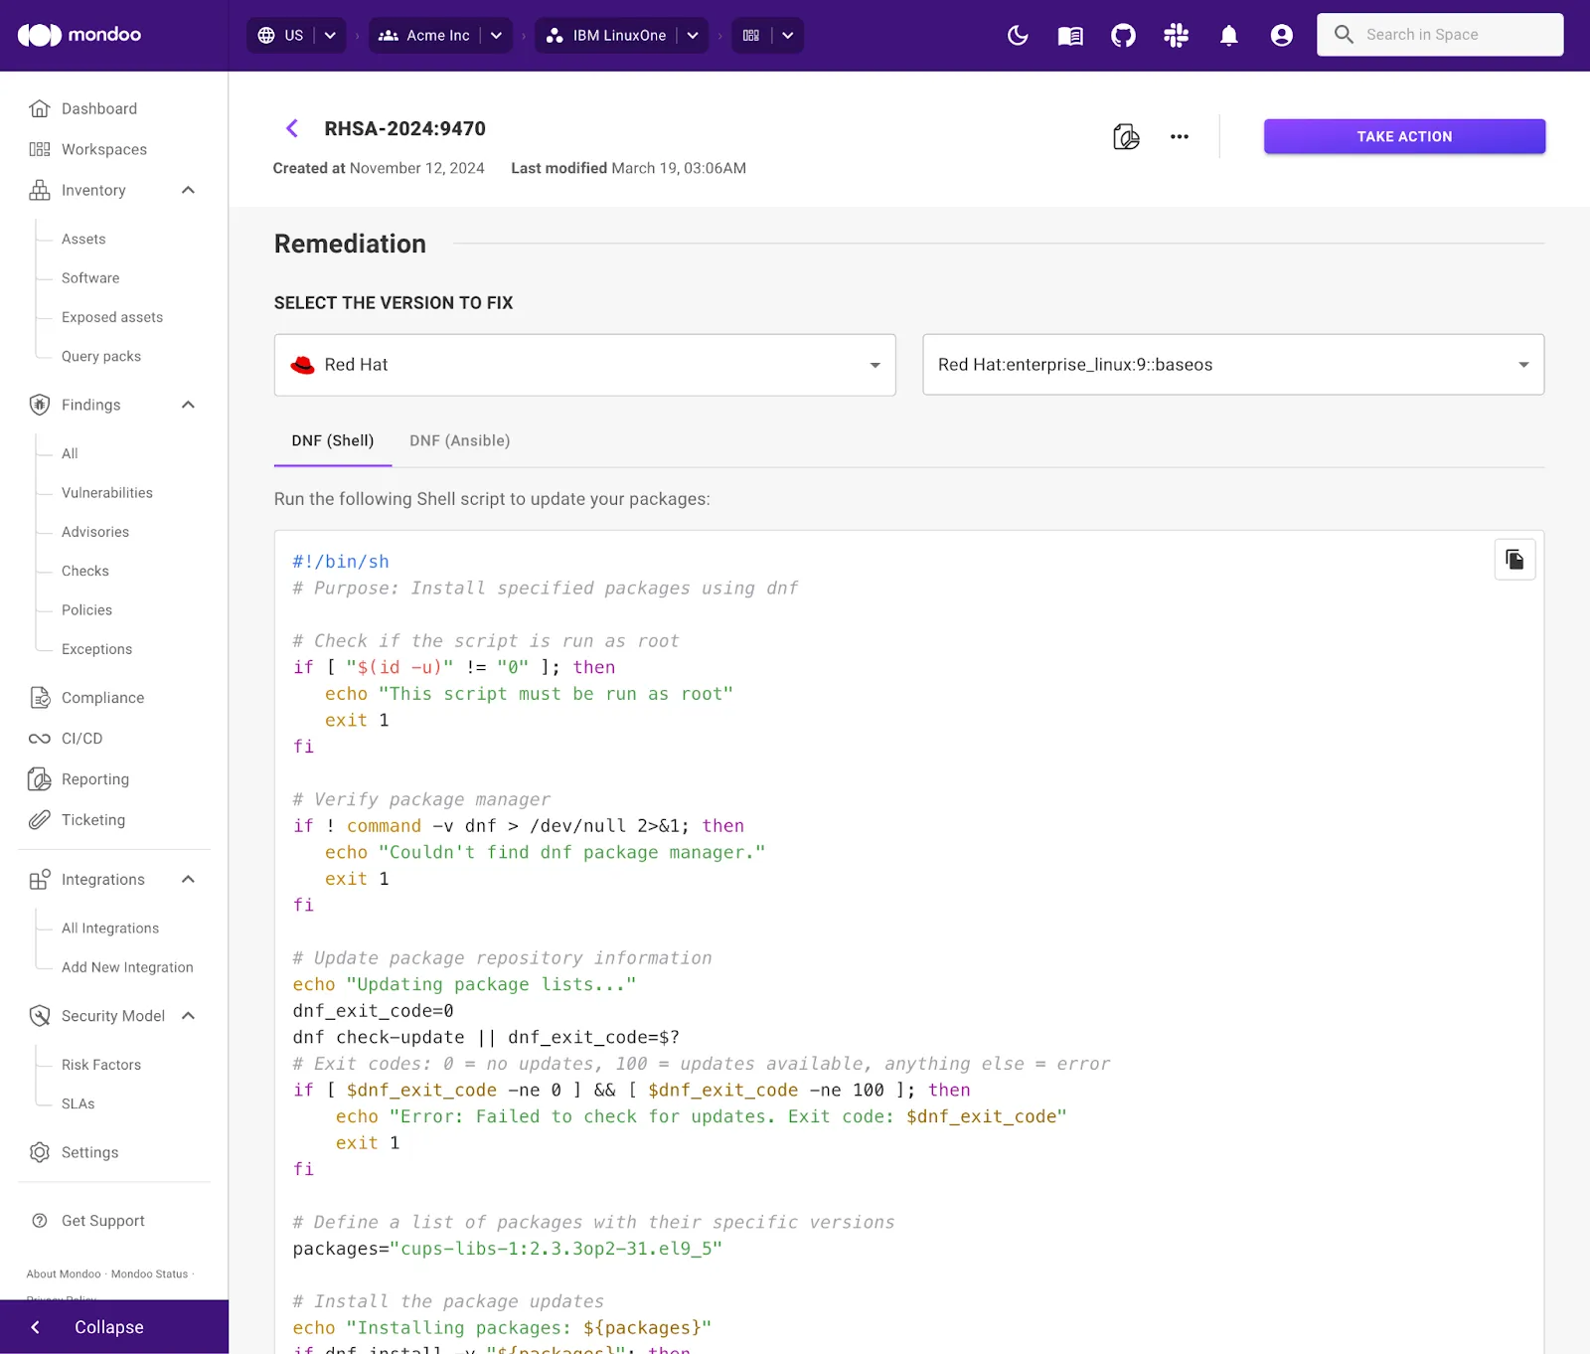Collapse the Findings section

point(188,405)
